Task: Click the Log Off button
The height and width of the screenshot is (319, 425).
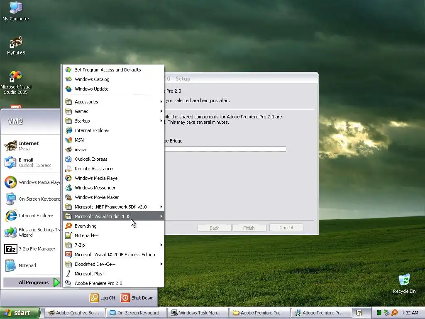Action: coord(103,297)
